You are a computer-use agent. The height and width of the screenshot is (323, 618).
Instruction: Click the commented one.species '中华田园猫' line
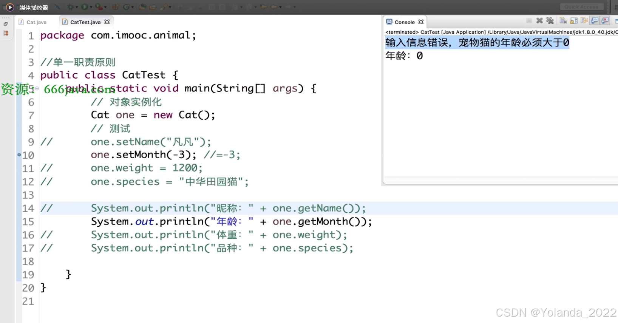tap(170, 182)
